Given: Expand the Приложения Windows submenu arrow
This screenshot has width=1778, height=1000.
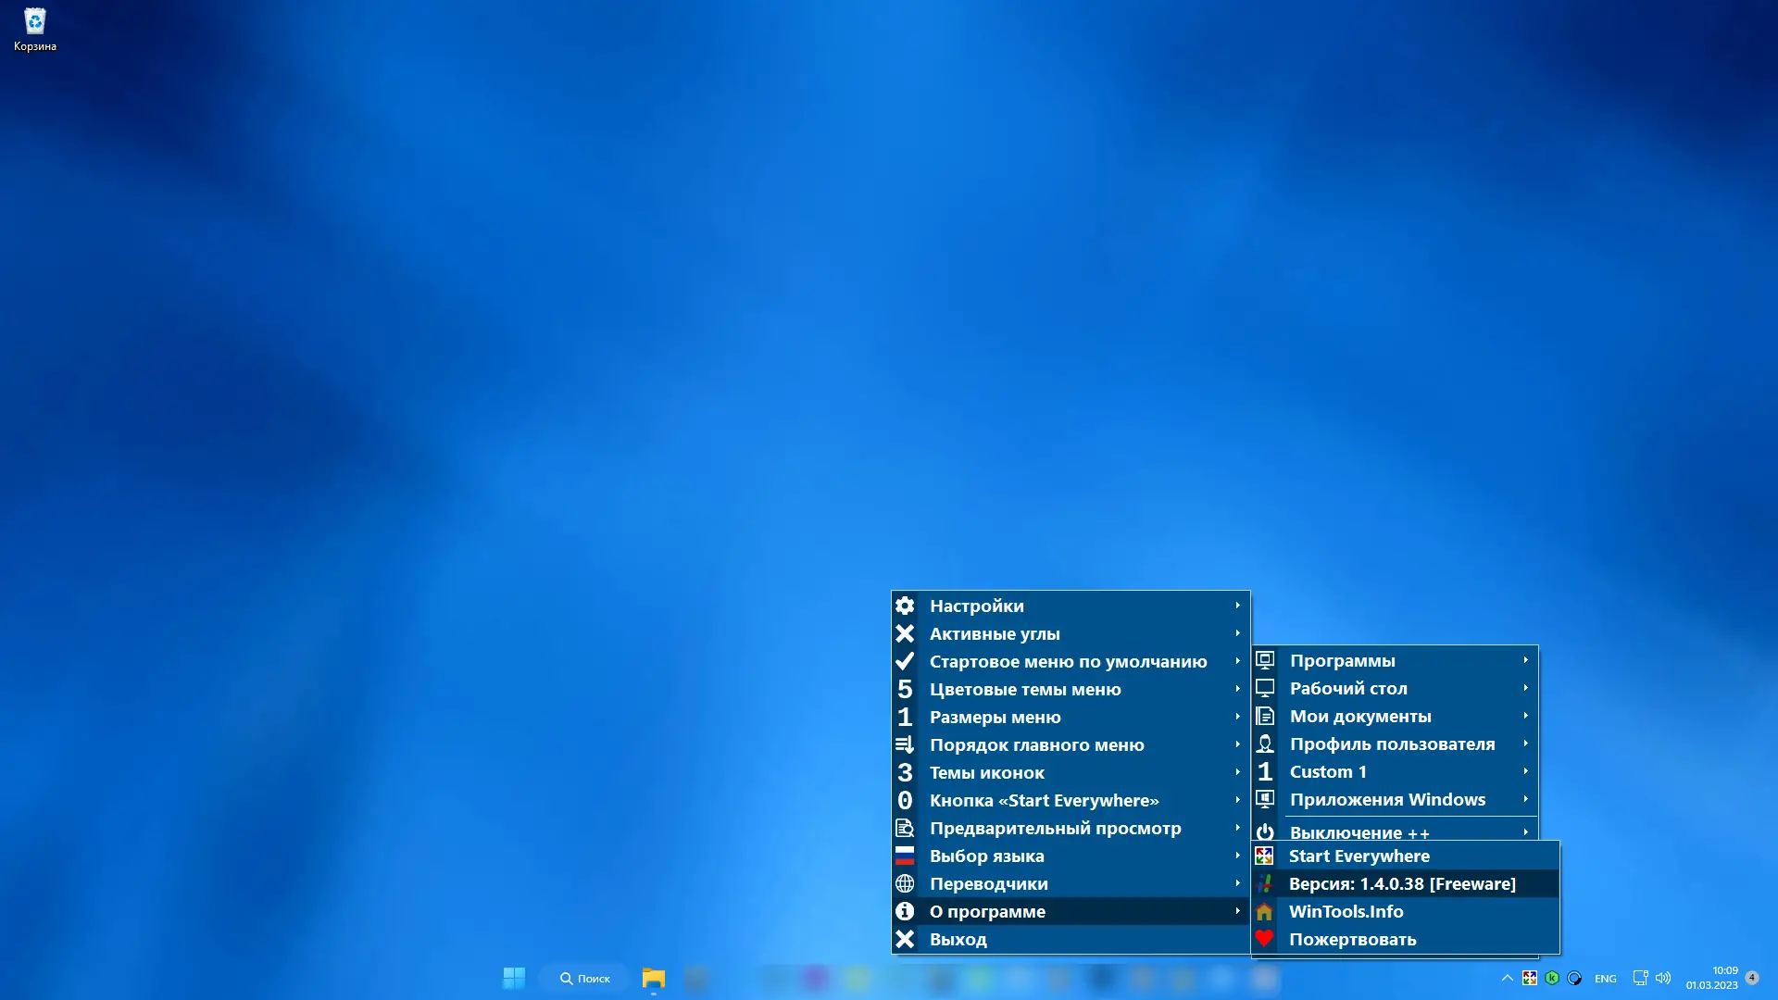Looking at the screenshot, I should [1526, 799].
